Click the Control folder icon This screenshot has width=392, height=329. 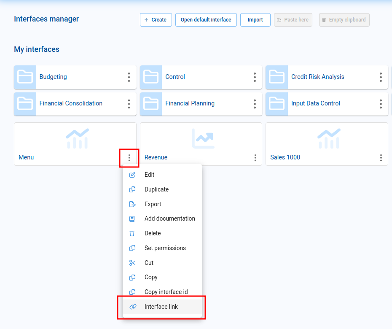click(150, 77)
